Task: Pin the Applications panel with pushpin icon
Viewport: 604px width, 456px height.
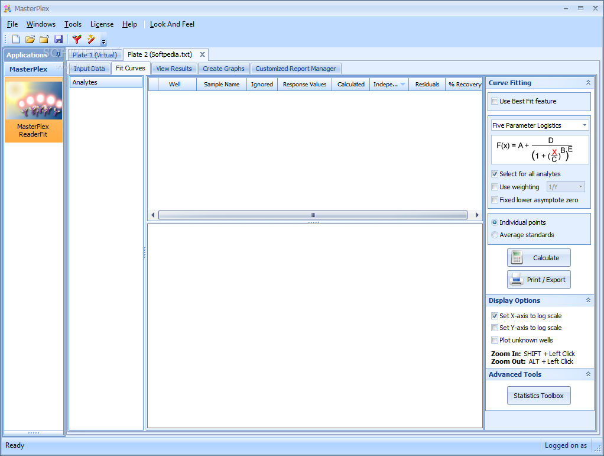Action: click(x=58, y=54)
